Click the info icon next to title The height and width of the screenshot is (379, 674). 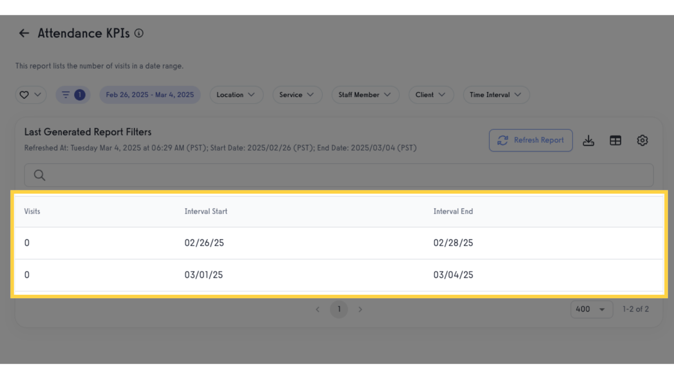139,33
